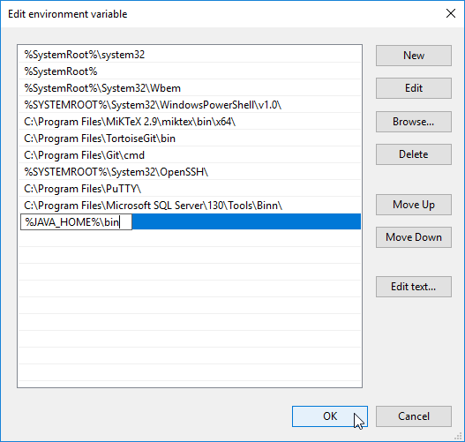Select the Git\cmd path entry
The image size is (465, 442).
tap(190, 155)
